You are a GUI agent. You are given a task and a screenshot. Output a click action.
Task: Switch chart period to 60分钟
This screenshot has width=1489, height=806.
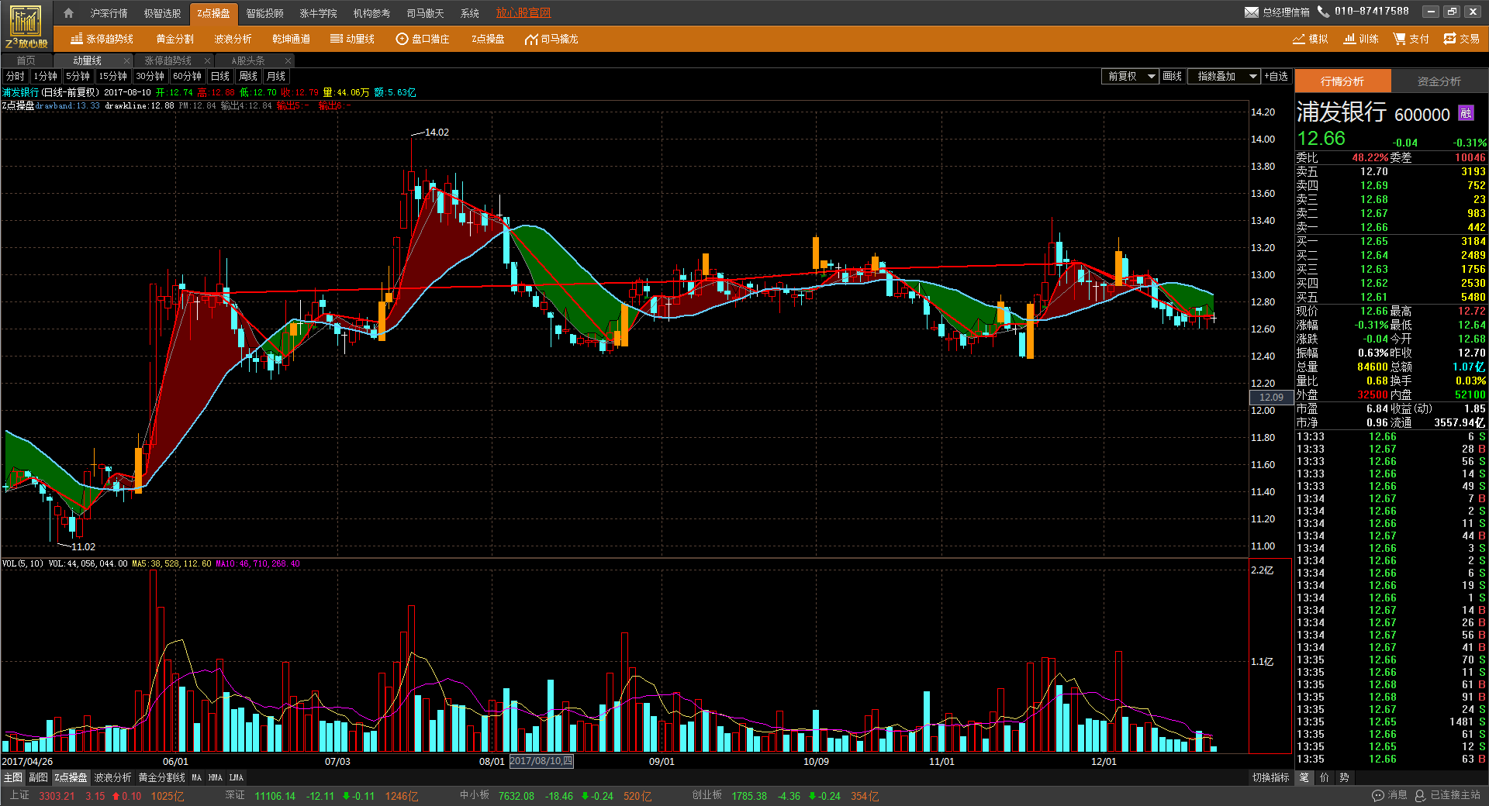(187, 76)
